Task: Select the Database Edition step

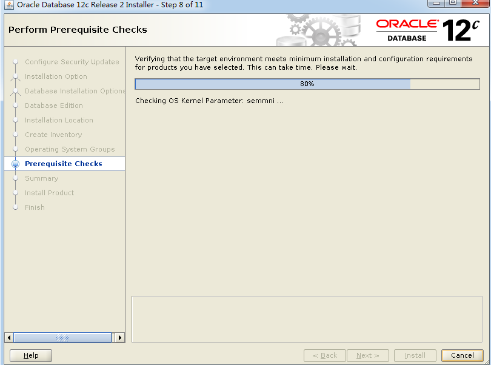Action: click(x=54, y=105)
